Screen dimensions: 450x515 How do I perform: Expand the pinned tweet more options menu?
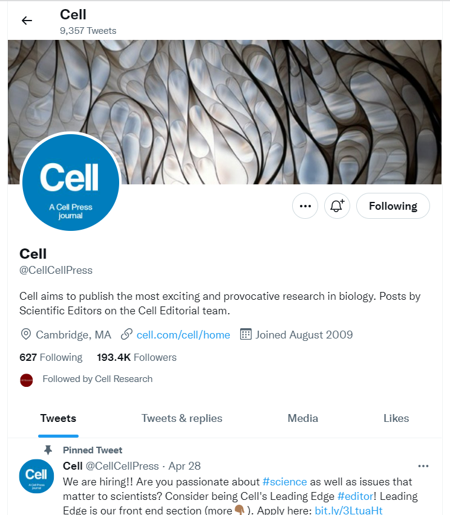pyautogui.click(x=423, y=466)
